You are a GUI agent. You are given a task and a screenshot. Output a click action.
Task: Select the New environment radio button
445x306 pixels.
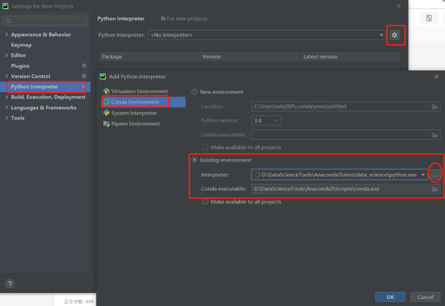194,92
